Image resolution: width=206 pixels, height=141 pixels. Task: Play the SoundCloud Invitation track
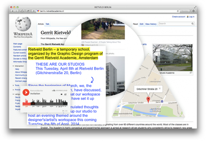pyautogui.click(x=26, y=92)
